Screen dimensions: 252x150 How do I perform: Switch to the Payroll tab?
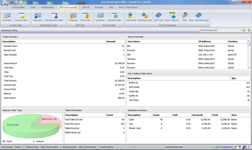(86, 7)
